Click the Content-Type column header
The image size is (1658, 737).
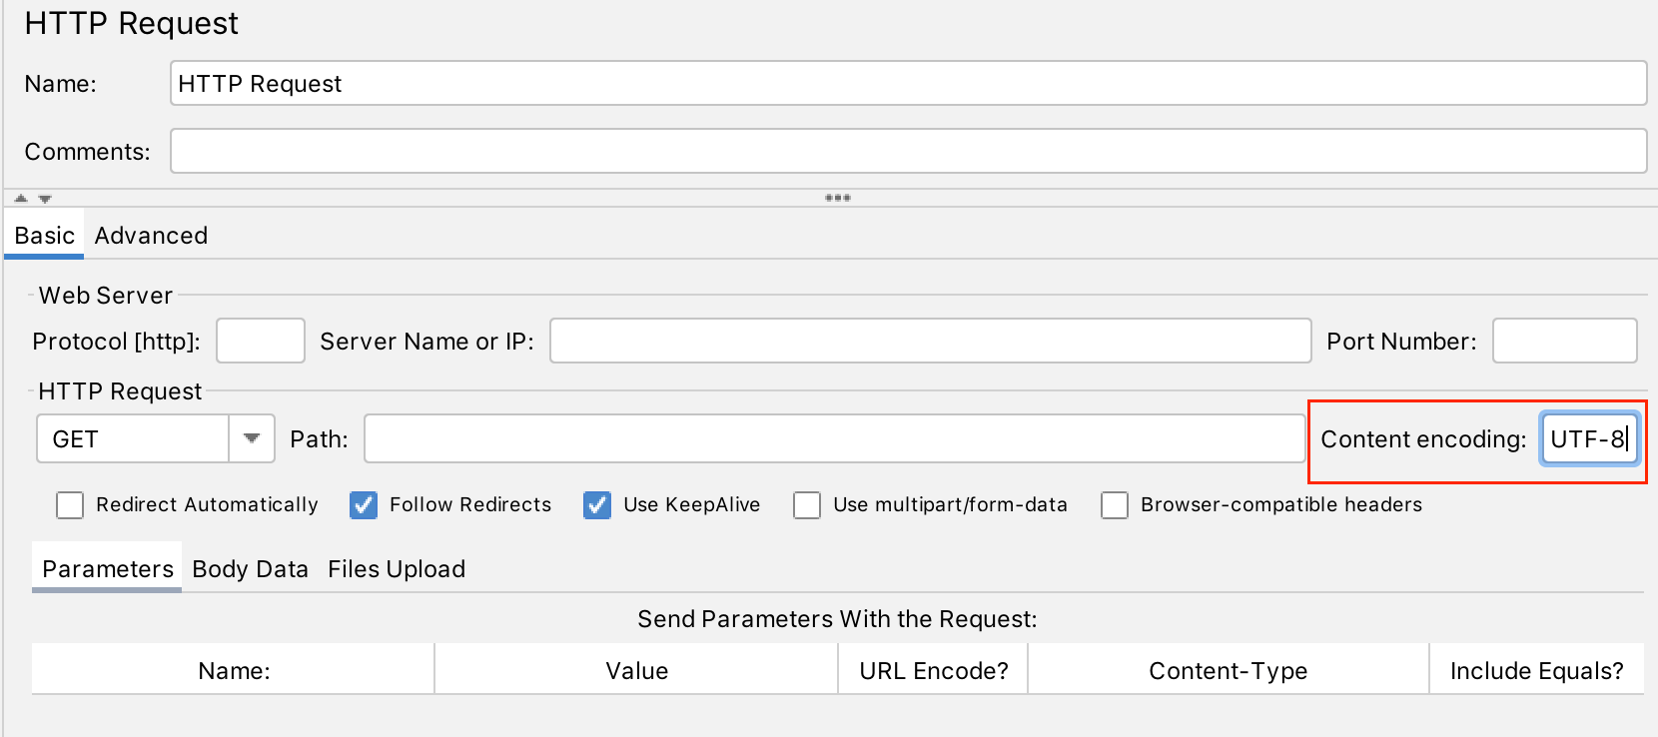1228,671
